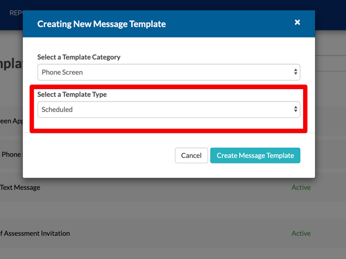Click the "Creating New Message Template" dialog title
This screenshot has width=346, height=259.
102,24
